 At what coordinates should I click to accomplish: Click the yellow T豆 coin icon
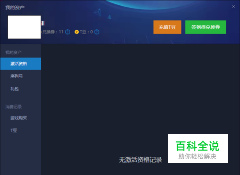click(77, 32)
